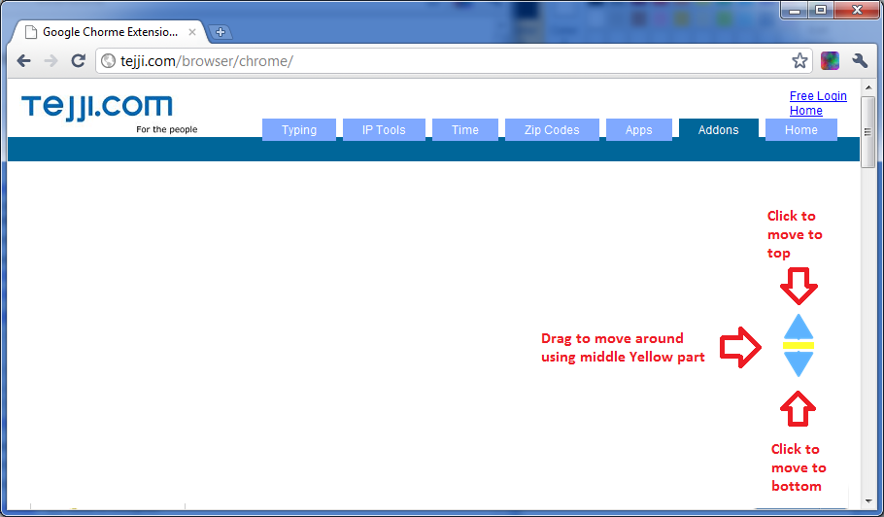Click the blue down triangle to move to bottom
The width and height of the screenshot is (884, 517).
tap(799, 364)
